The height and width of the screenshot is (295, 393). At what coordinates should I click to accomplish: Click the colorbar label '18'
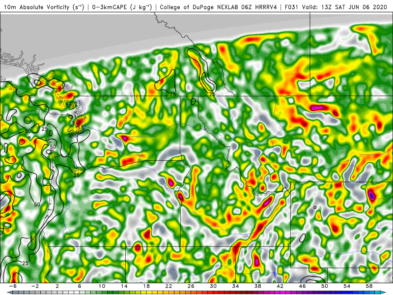click(x=146, y=286)
